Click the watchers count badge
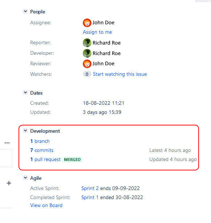The image size is (211, 223). pos(87,74)
